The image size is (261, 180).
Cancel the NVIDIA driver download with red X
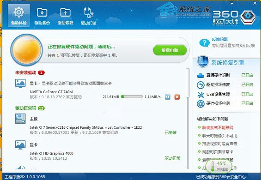click(x=177, y=97)
